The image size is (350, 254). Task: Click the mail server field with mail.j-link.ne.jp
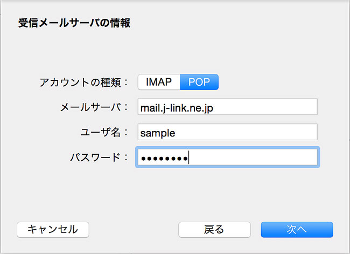click(x=227, y=107)
